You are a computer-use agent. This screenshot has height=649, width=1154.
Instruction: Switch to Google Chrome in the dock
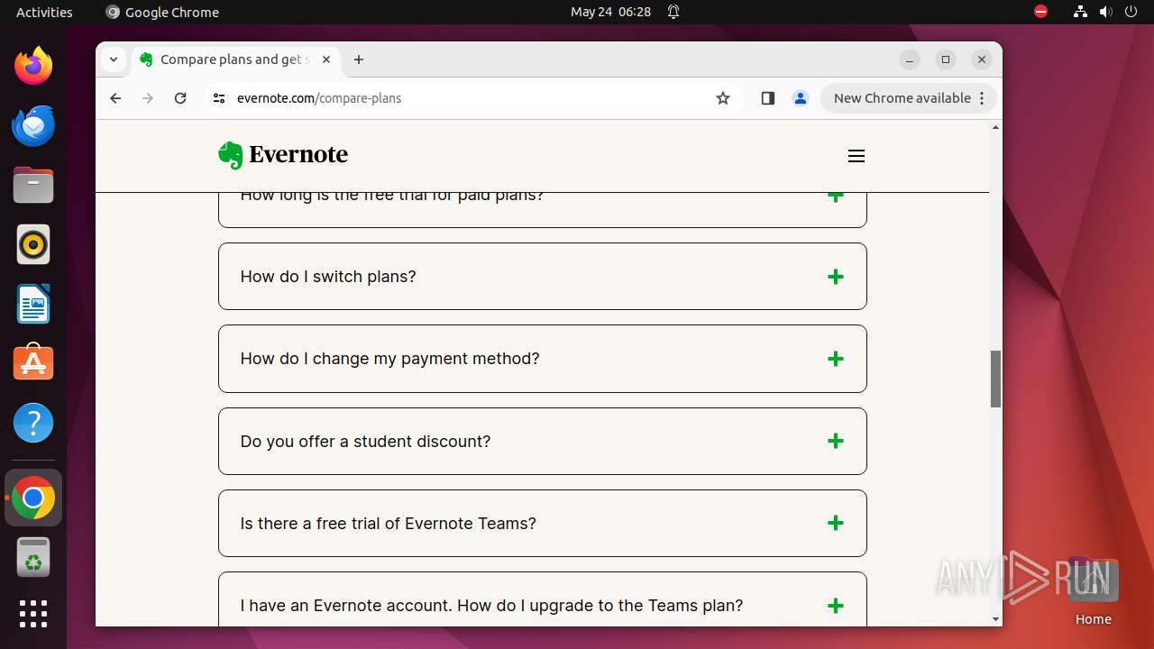[x=33, y=498]
